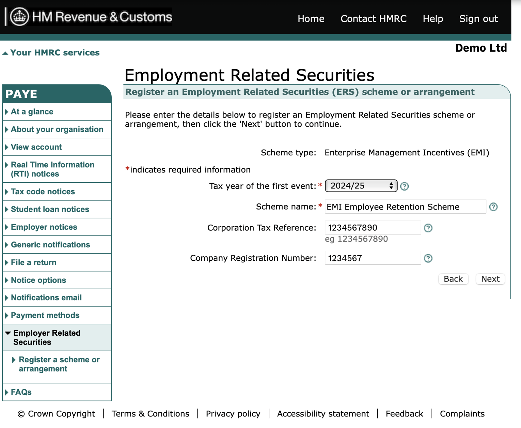Expand the Student loan notices arrow
This screenshot has height=428, width=521.
[6, 209]
